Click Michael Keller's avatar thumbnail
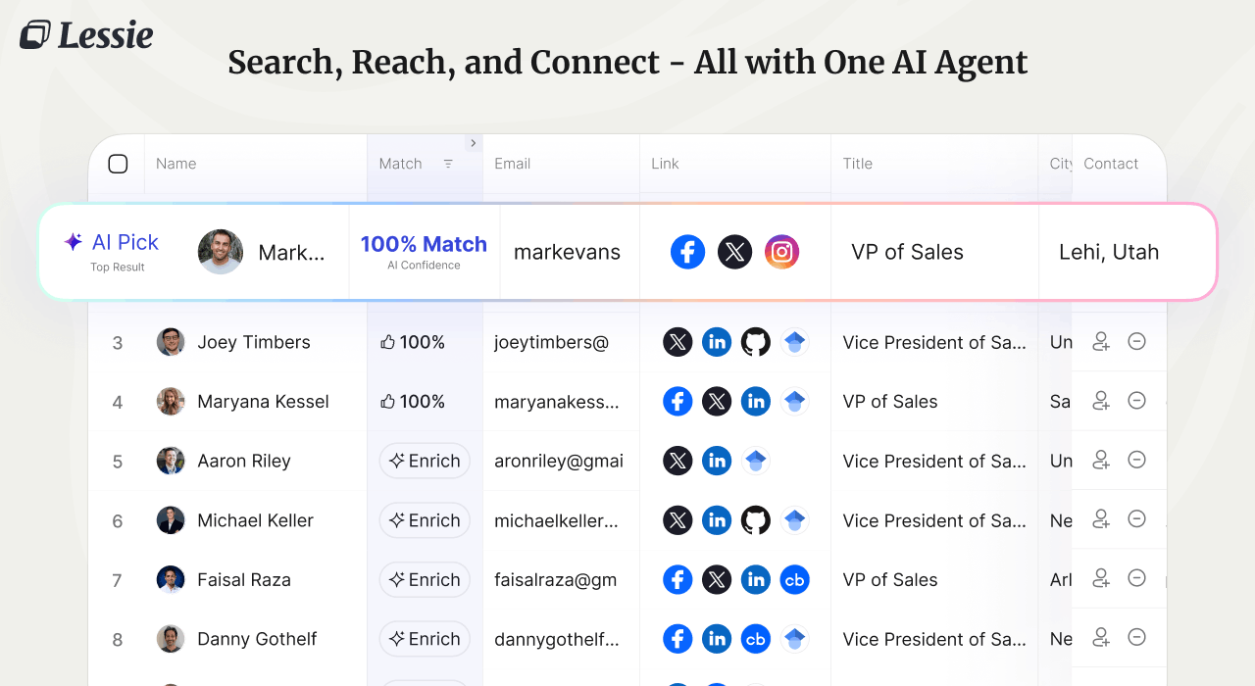1255x686 pixels. [x=171, y=520]
